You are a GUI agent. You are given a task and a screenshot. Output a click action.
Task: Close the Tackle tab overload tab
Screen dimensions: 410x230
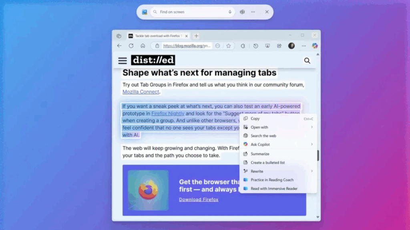tap(187, 36)
